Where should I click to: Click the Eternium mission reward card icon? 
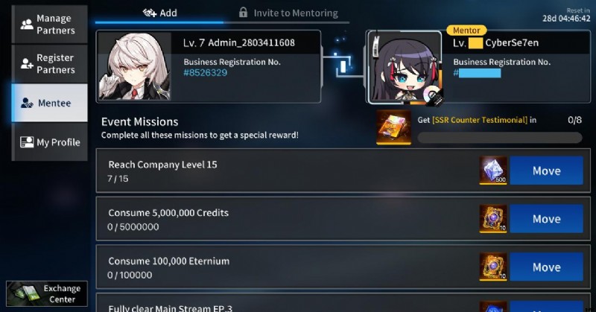tap(493, 267)
